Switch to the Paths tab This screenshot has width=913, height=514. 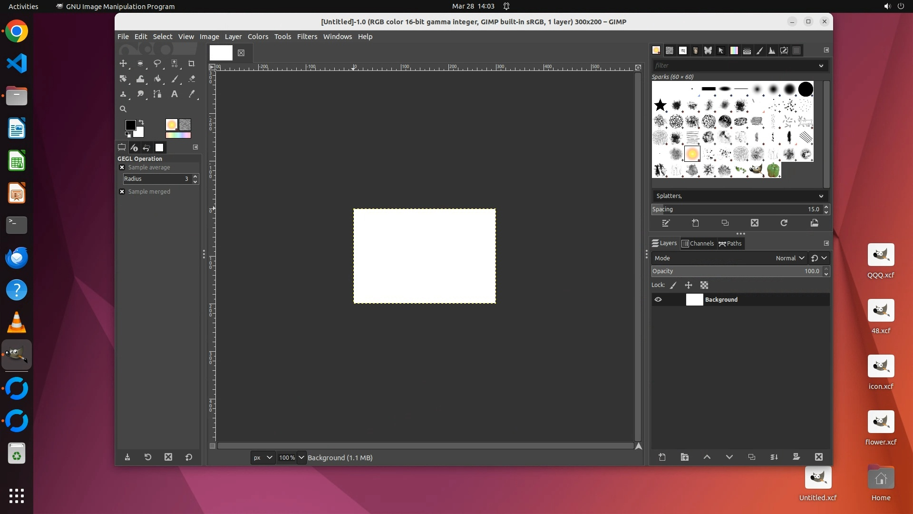[730, 243]
